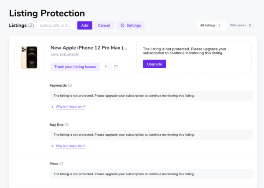The image size is (264, 188).
Task: Switch to the With alerts tab
Action: click(x=241, y=25)
